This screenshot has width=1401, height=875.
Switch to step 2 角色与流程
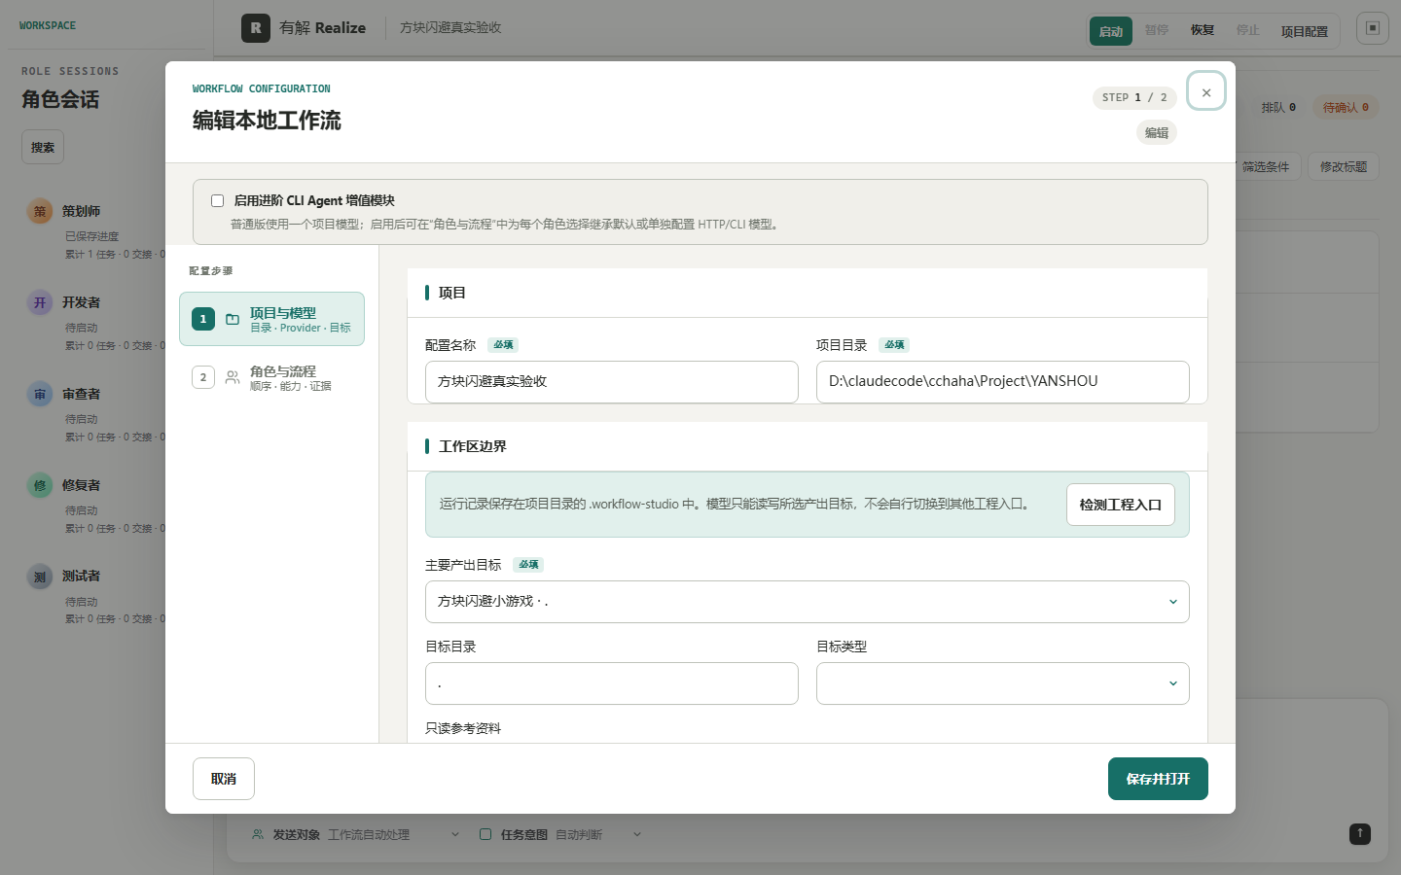click(272, 377)
